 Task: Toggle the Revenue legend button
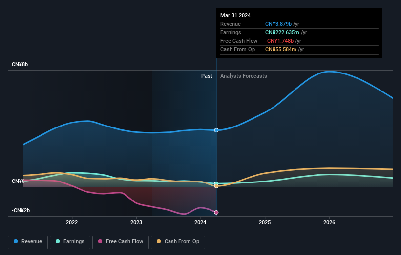point(28,242)
